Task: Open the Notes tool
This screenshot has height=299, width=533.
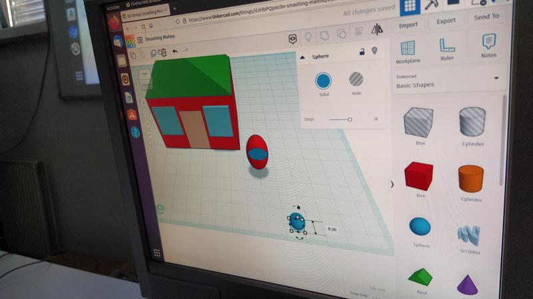Action: click(489, 45)
